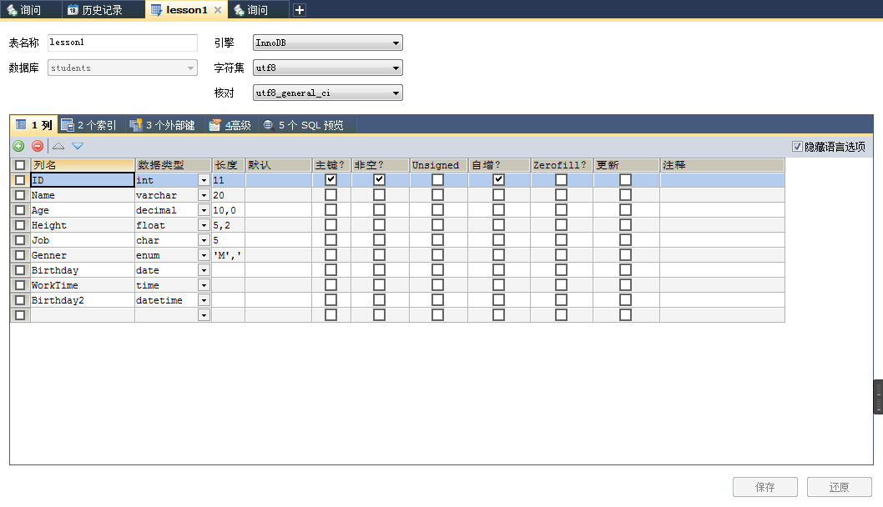Check Unsigned for Height row

(437, 224)
